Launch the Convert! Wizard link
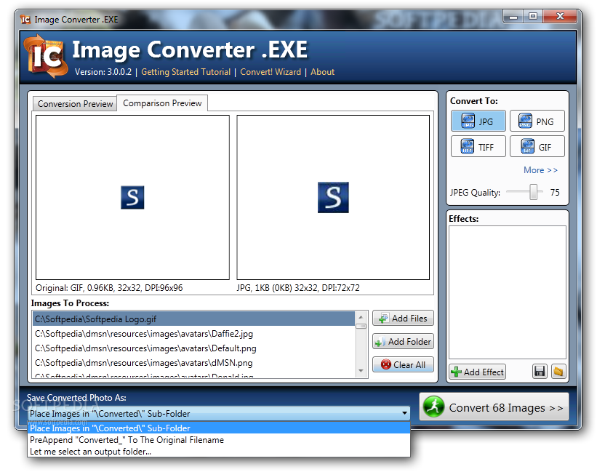Image resolution: width=597 pixels, height=472 pixels. tap(271, 72)
